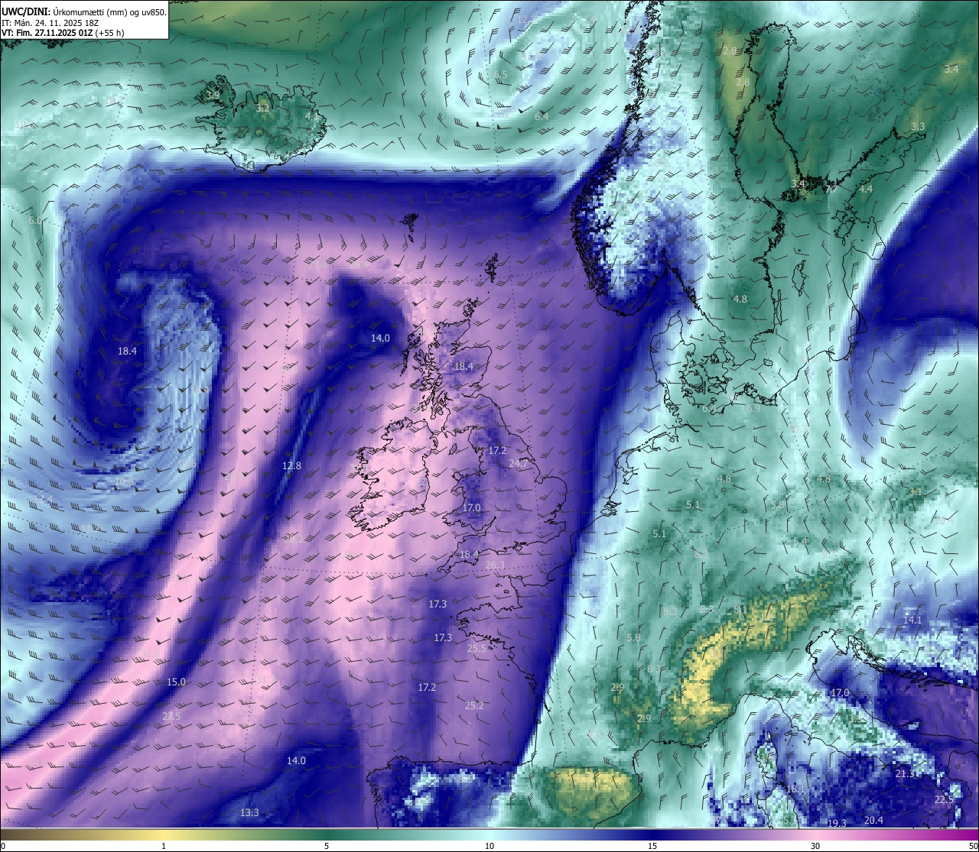The width and height of the screenshot is (979, 852).
Task: Click the 4.4 value near the Gulf of Finland
Action: tap(865, 189)
